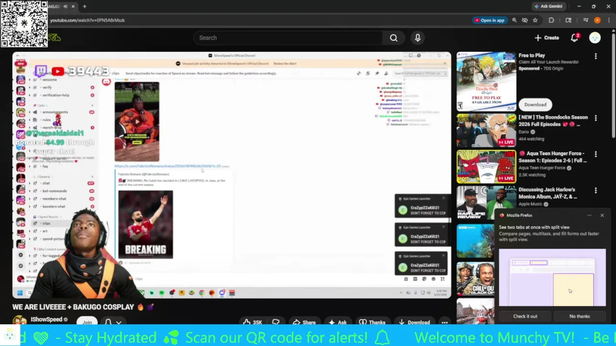Click the video title WE ARE LIVEEEE + BAKUGO COSPLAY
The image size is (616, 346).
point(73,307)
